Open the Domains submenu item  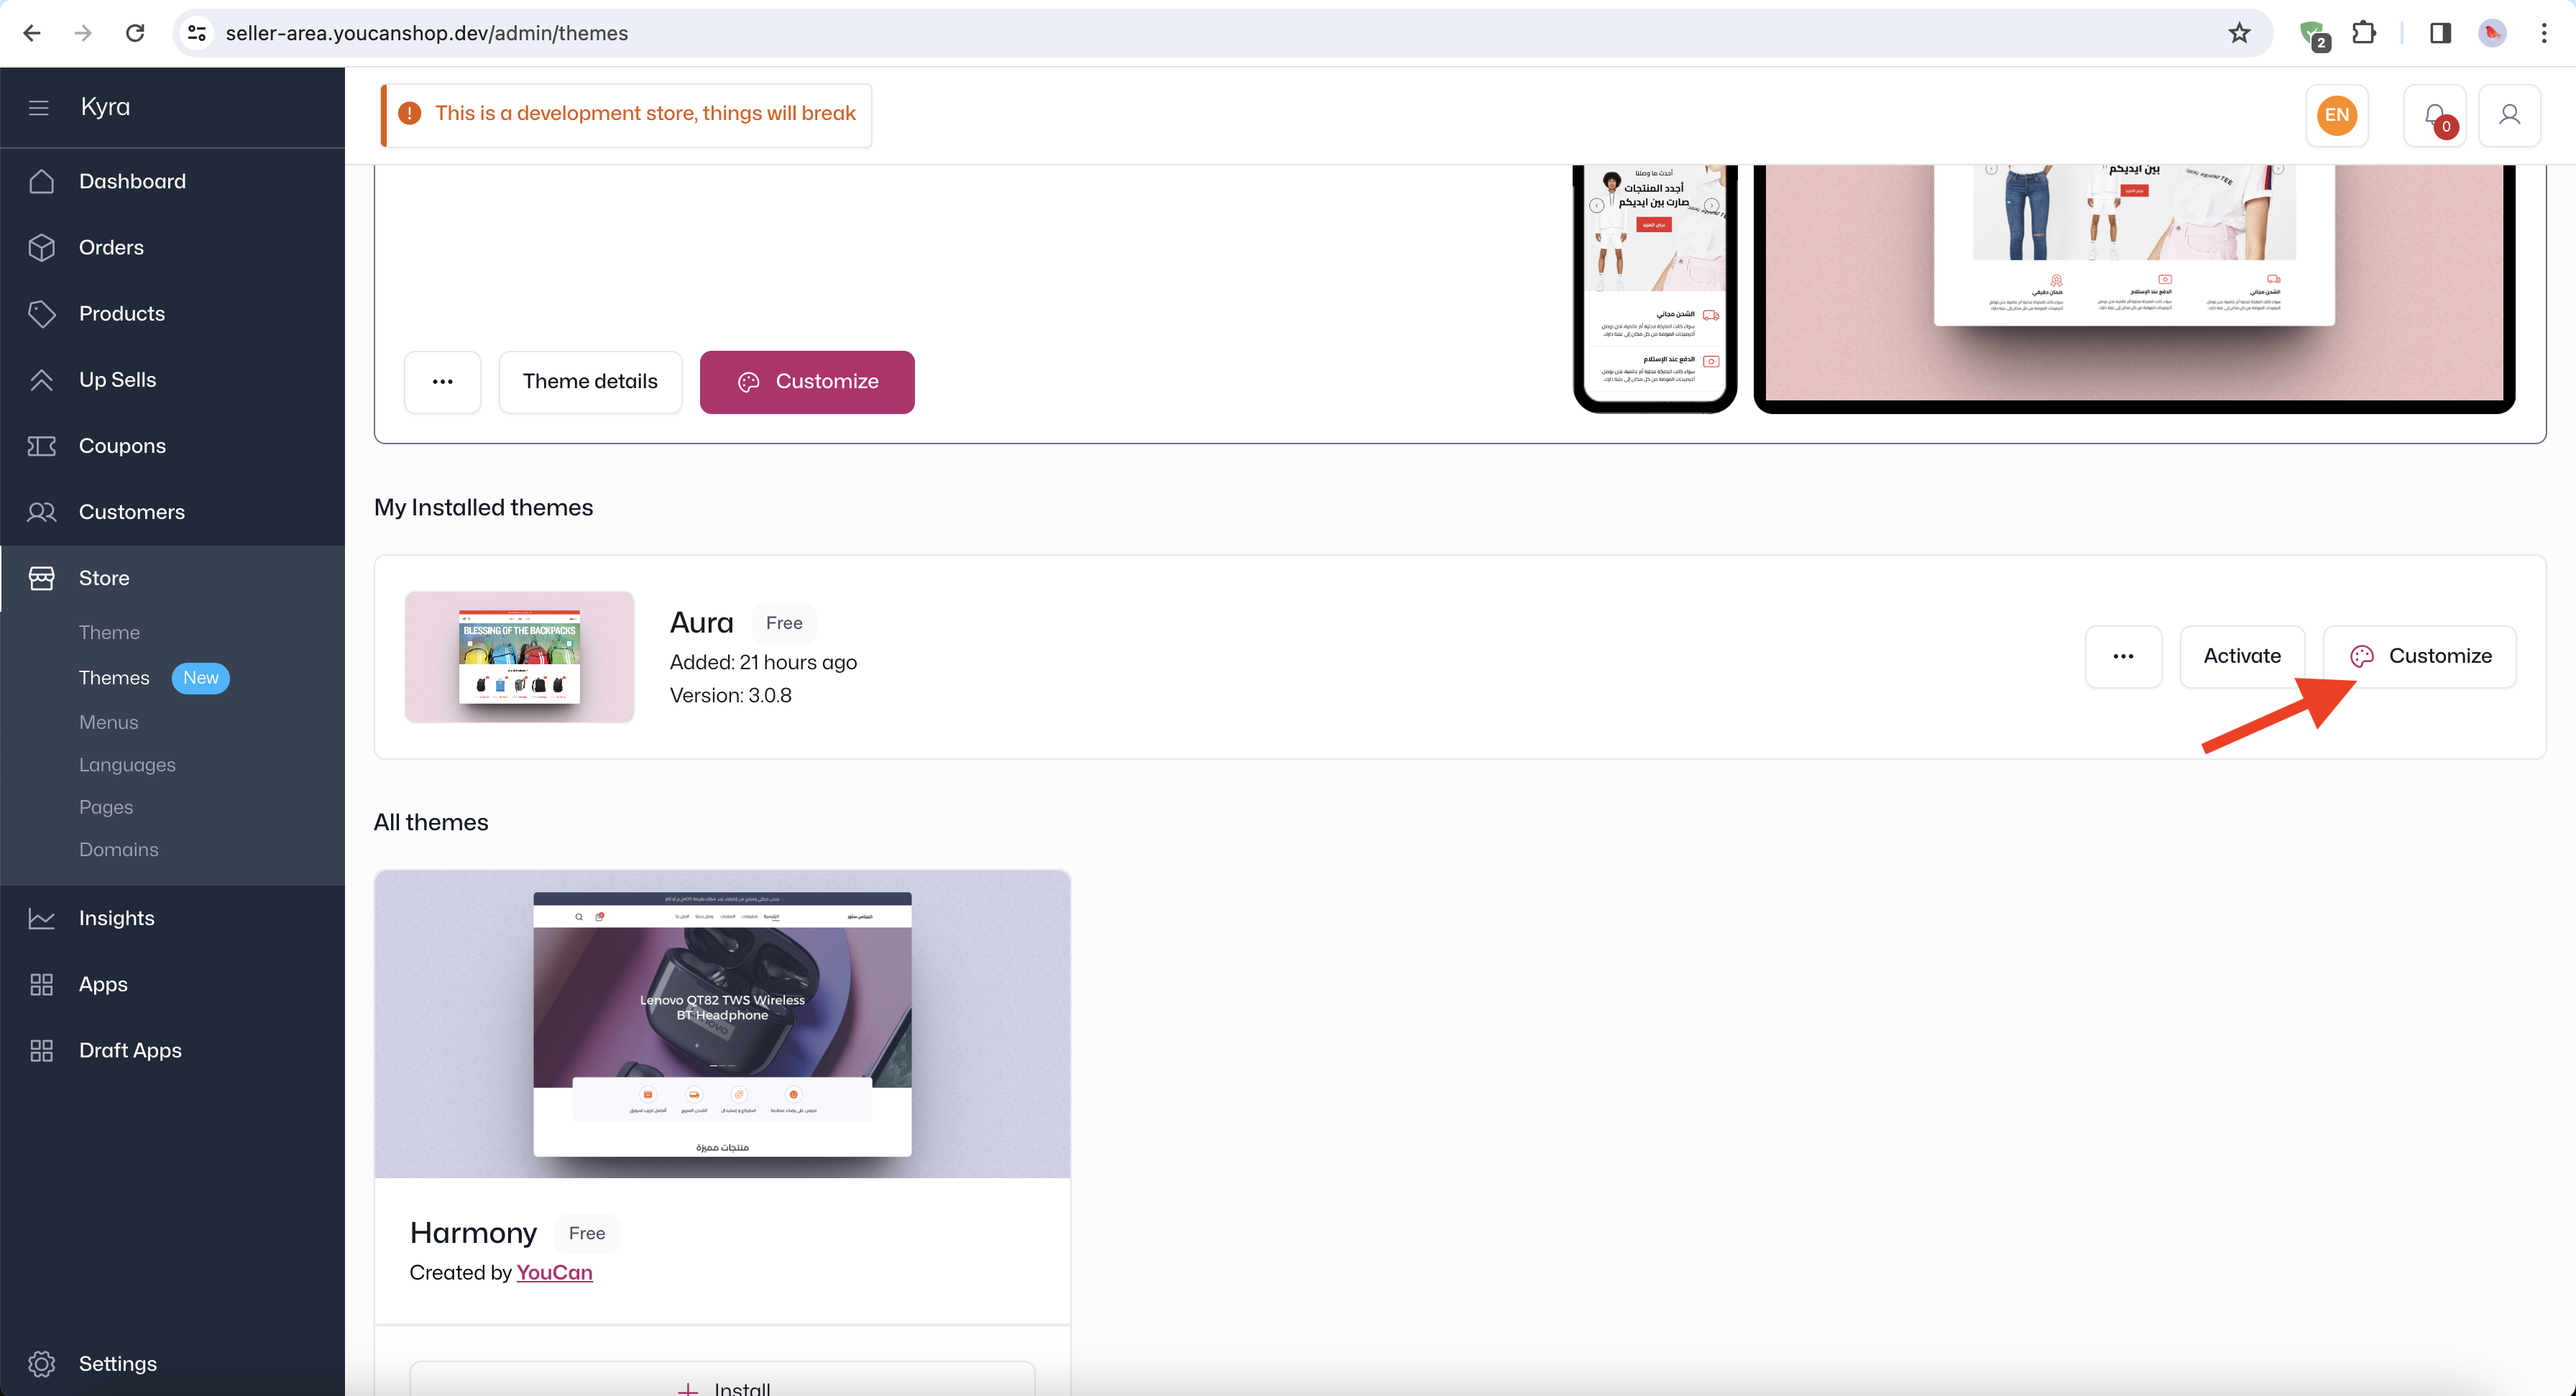[118, 849]
